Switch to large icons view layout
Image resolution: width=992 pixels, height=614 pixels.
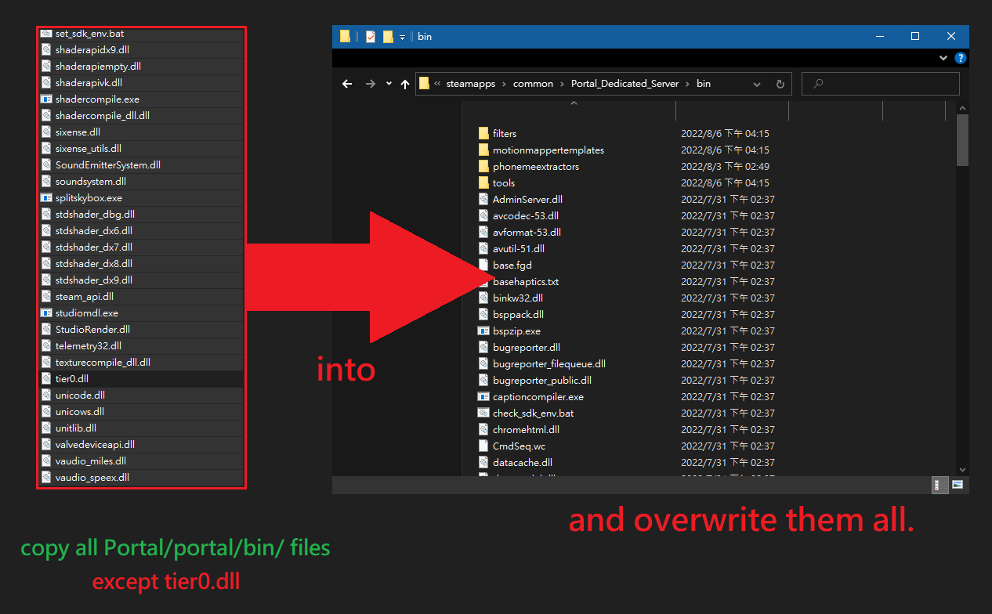click(957, 485)
